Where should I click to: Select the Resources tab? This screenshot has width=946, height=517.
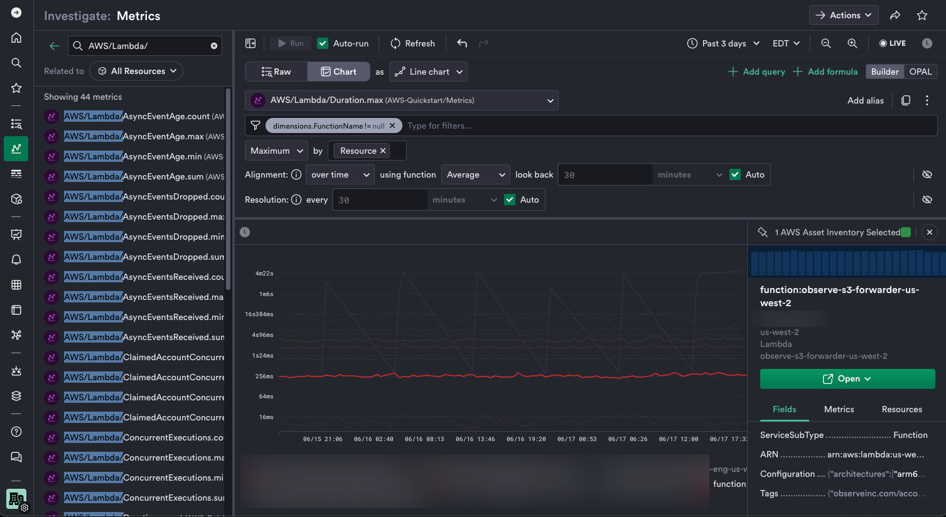901,409
